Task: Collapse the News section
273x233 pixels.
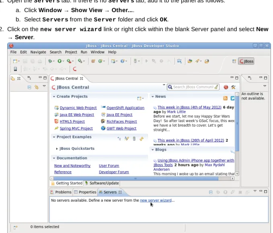Action: click(x=153, y=96)
